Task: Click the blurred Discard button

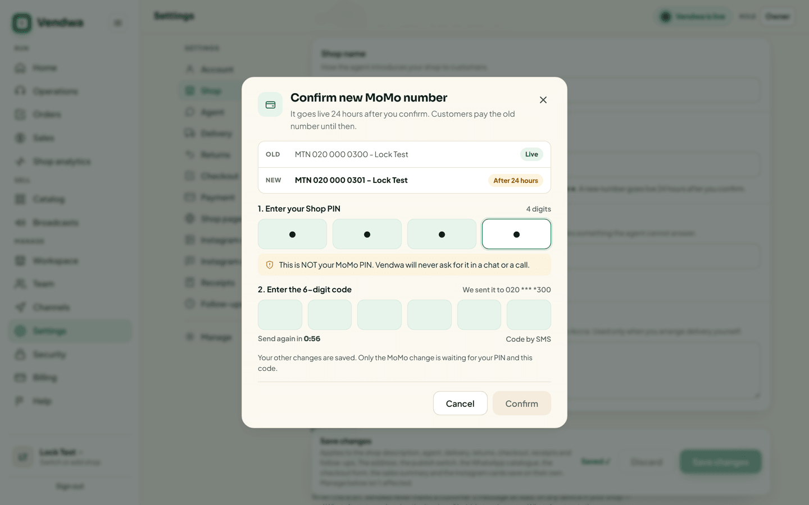Action: 647,462
